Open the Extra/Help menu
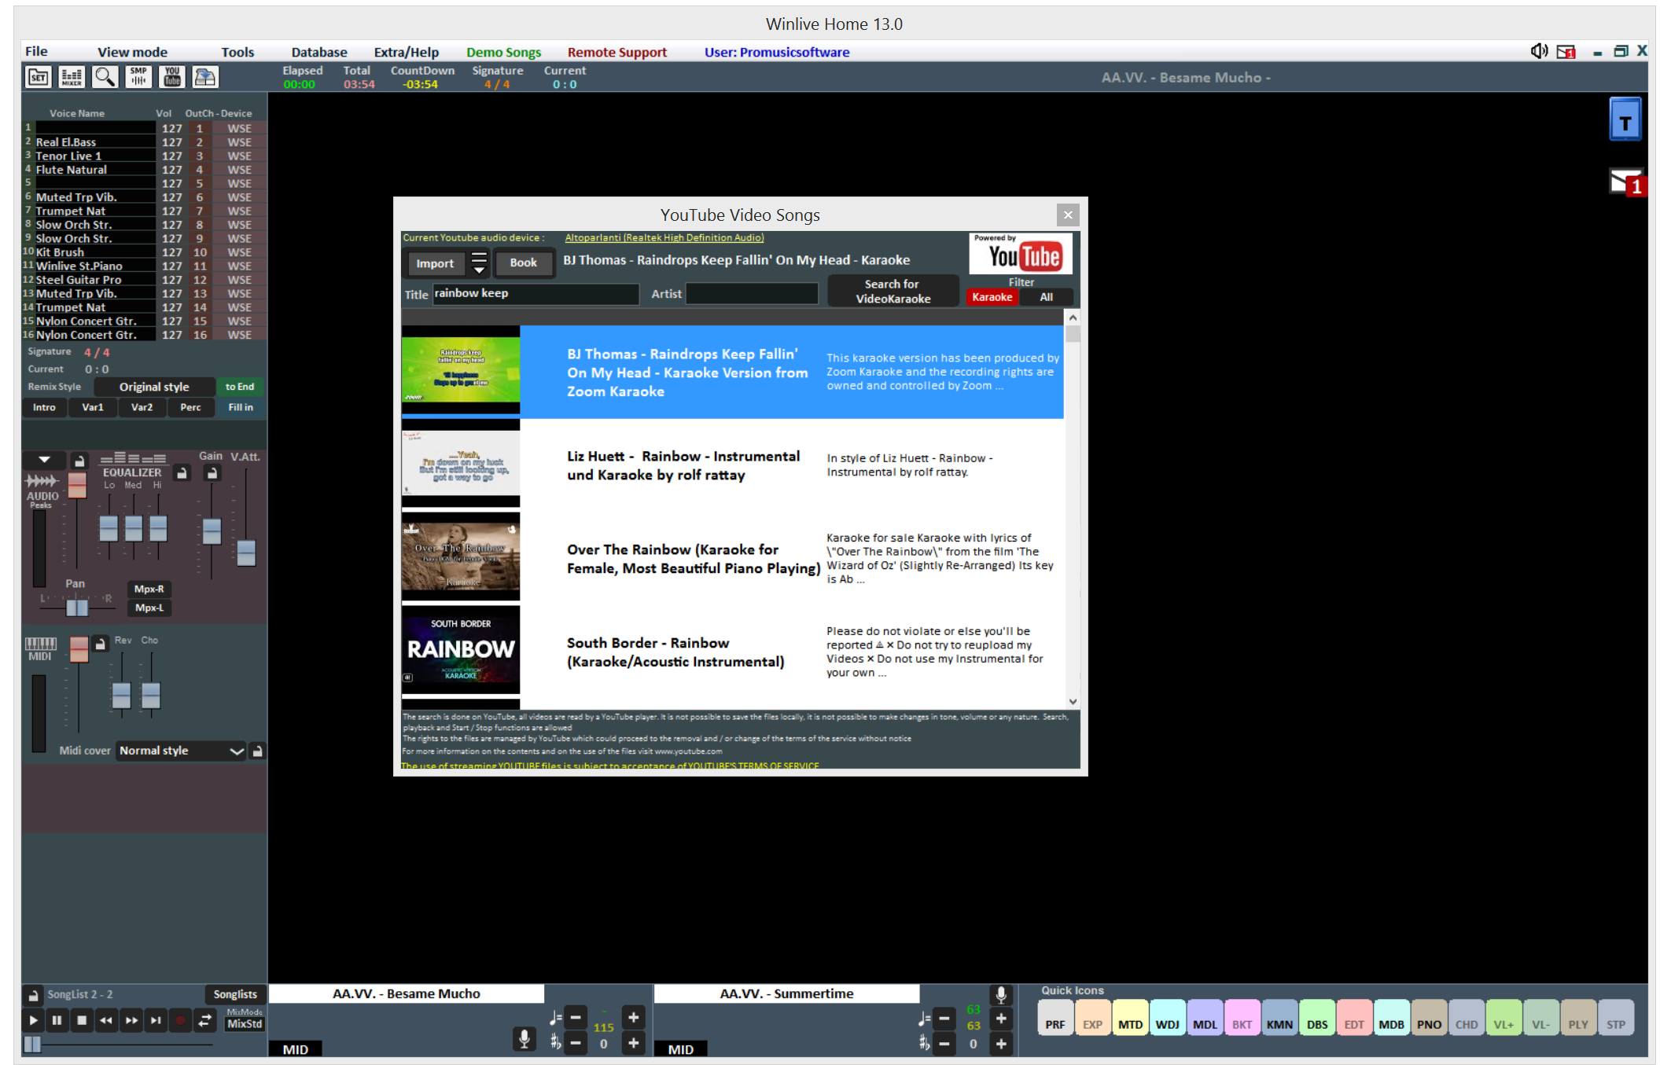The image size is (1660, 1065). [406, 52]
